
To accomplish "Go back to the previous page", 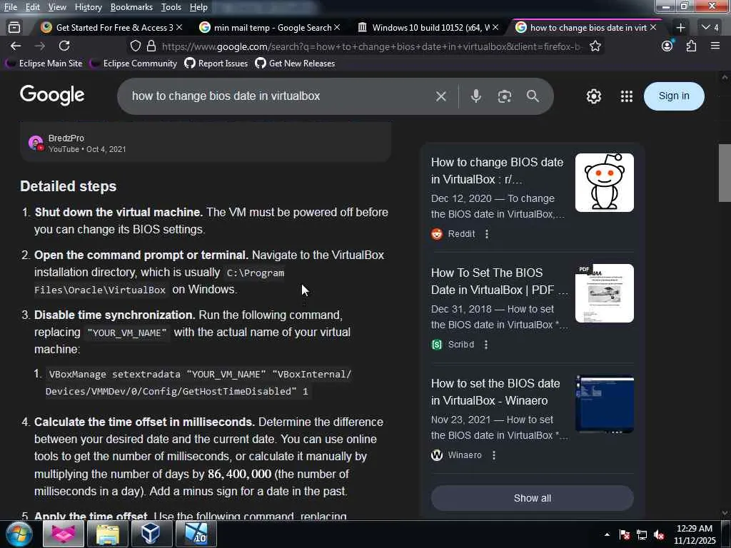I will click(x=16, y=46).
